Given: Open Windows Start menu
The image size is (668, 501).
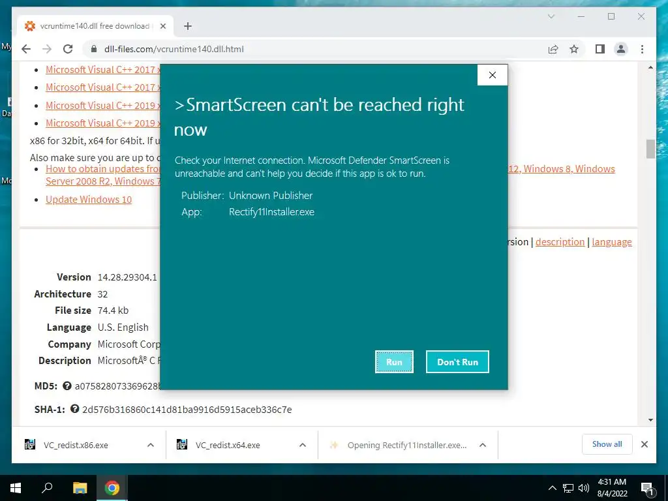Looking at the screenshot, I should (x=16, y=488).
